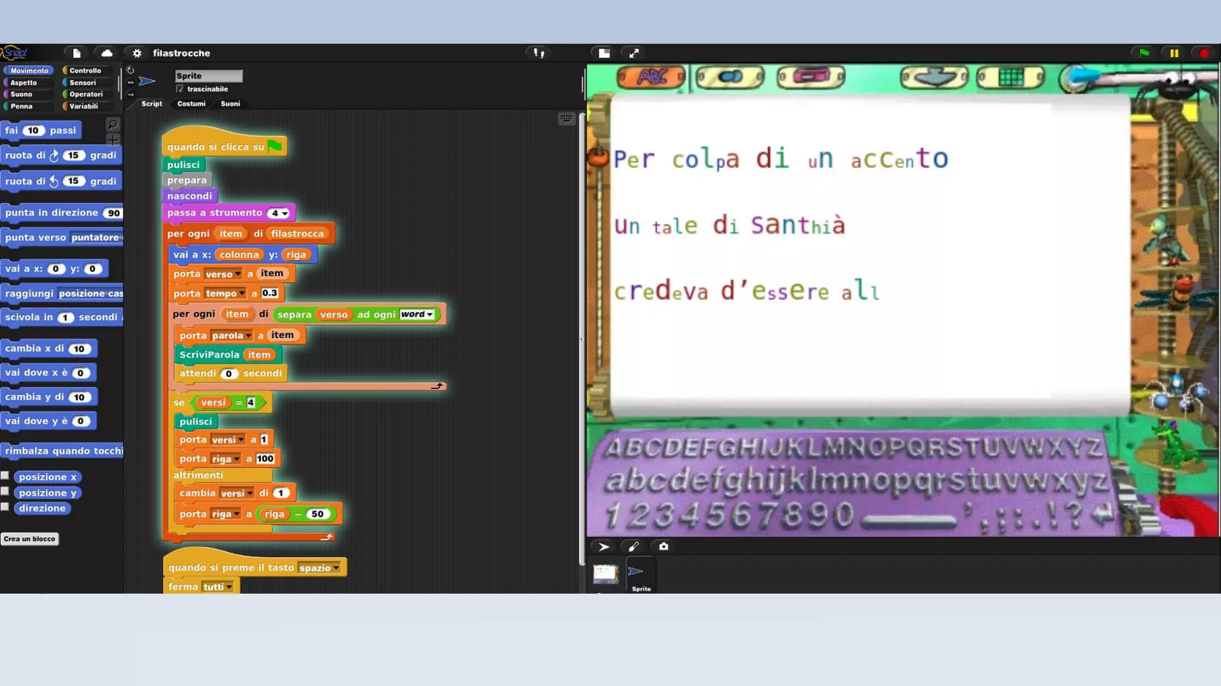The width and height of the screenshot is (1221, 686).
Task: Toggle the normal/small stage size icon
Action: coord(604,53)
